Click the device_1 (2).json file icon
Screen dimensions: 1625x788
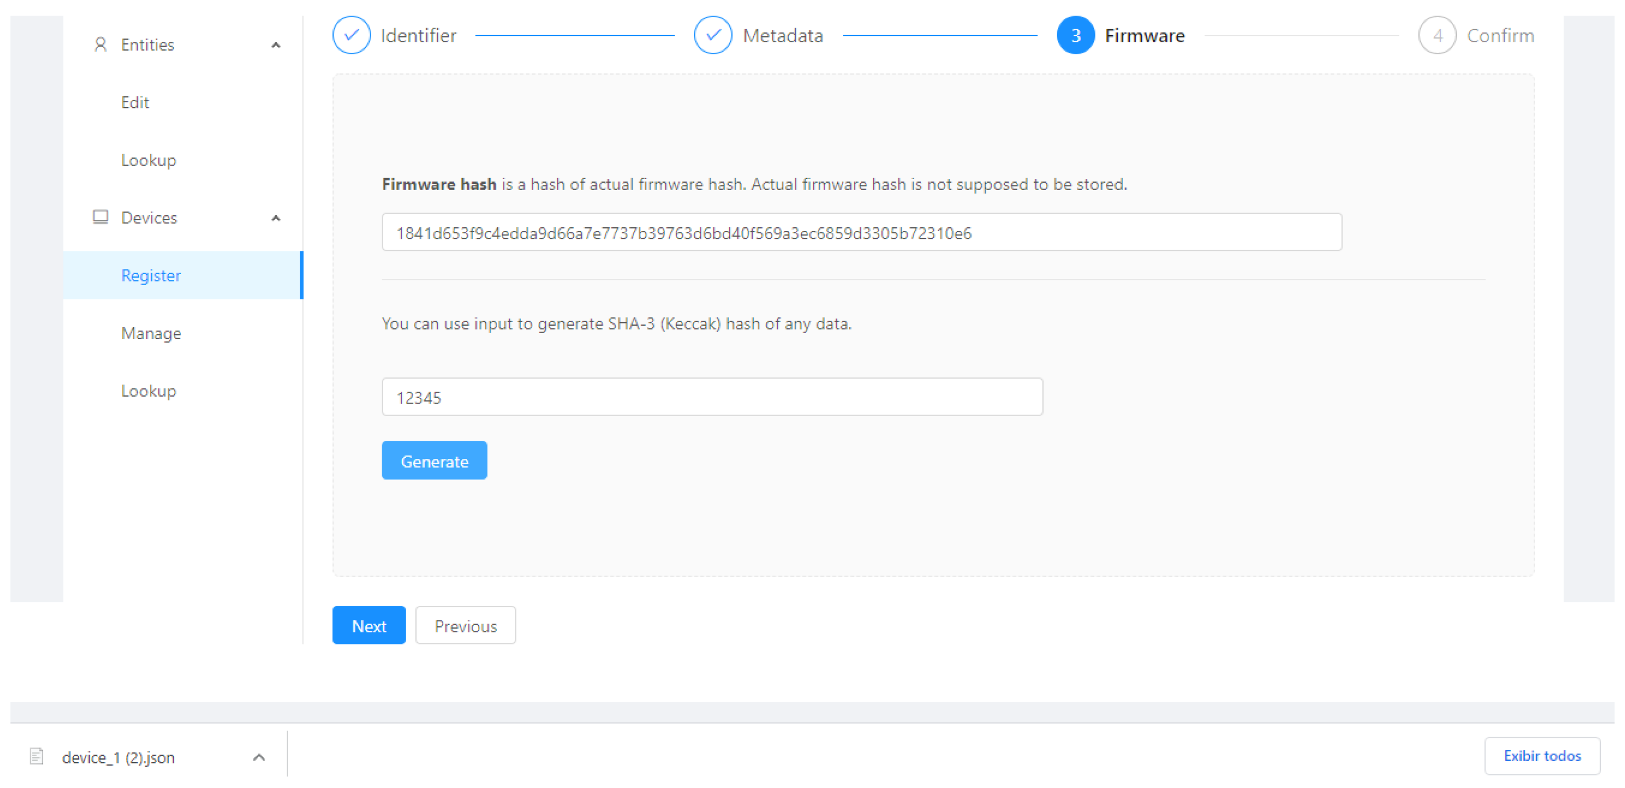tap(37, 756)
